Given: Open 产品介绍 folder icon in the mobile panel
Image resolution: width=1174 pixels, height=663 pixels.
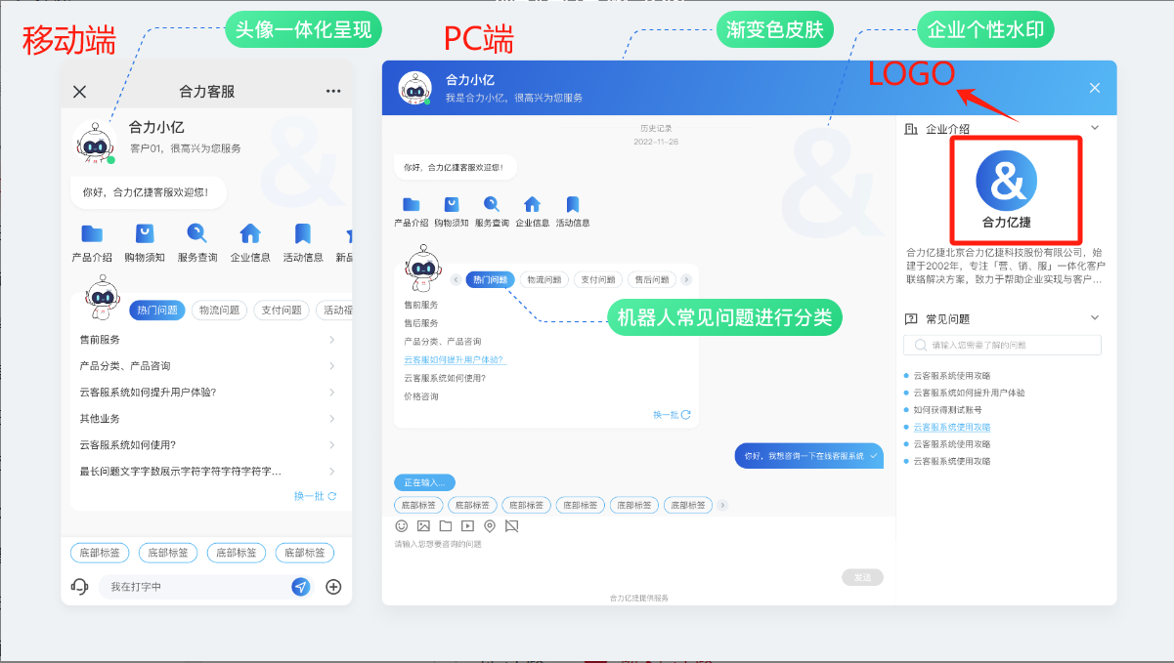Looking at the screenshot, I should tap(92, 233).
